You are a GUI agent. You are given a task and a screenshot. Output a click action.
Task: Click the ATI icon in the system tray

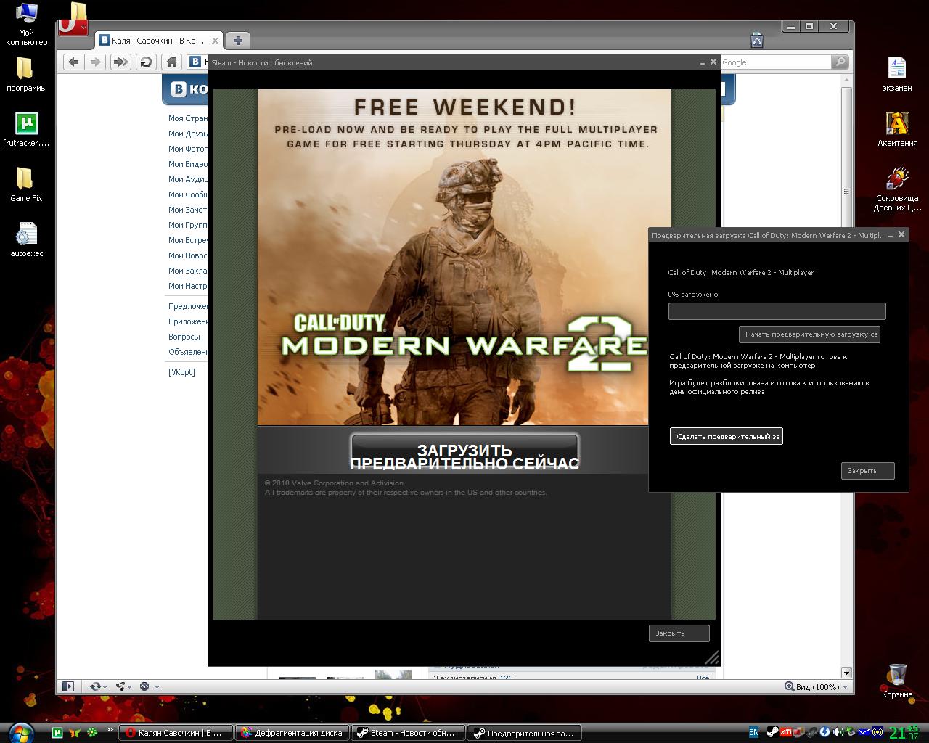786,733
